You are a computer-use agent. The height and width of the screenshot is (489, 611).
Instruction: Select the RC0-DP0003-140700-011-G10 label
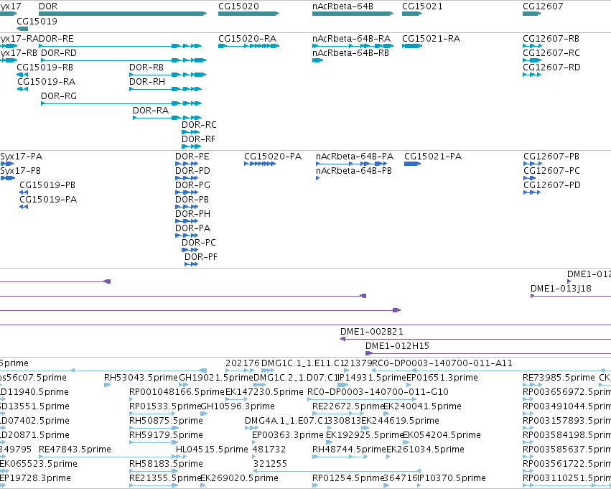[x=378, y=392]
